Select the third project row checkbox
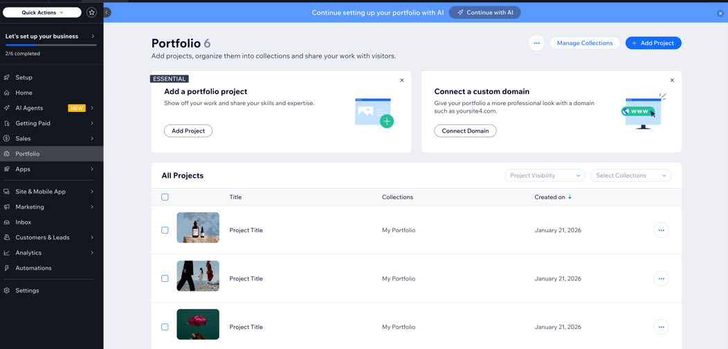This screenshot has width=728, height=349. pyautogui.click(x=165, y=327)
